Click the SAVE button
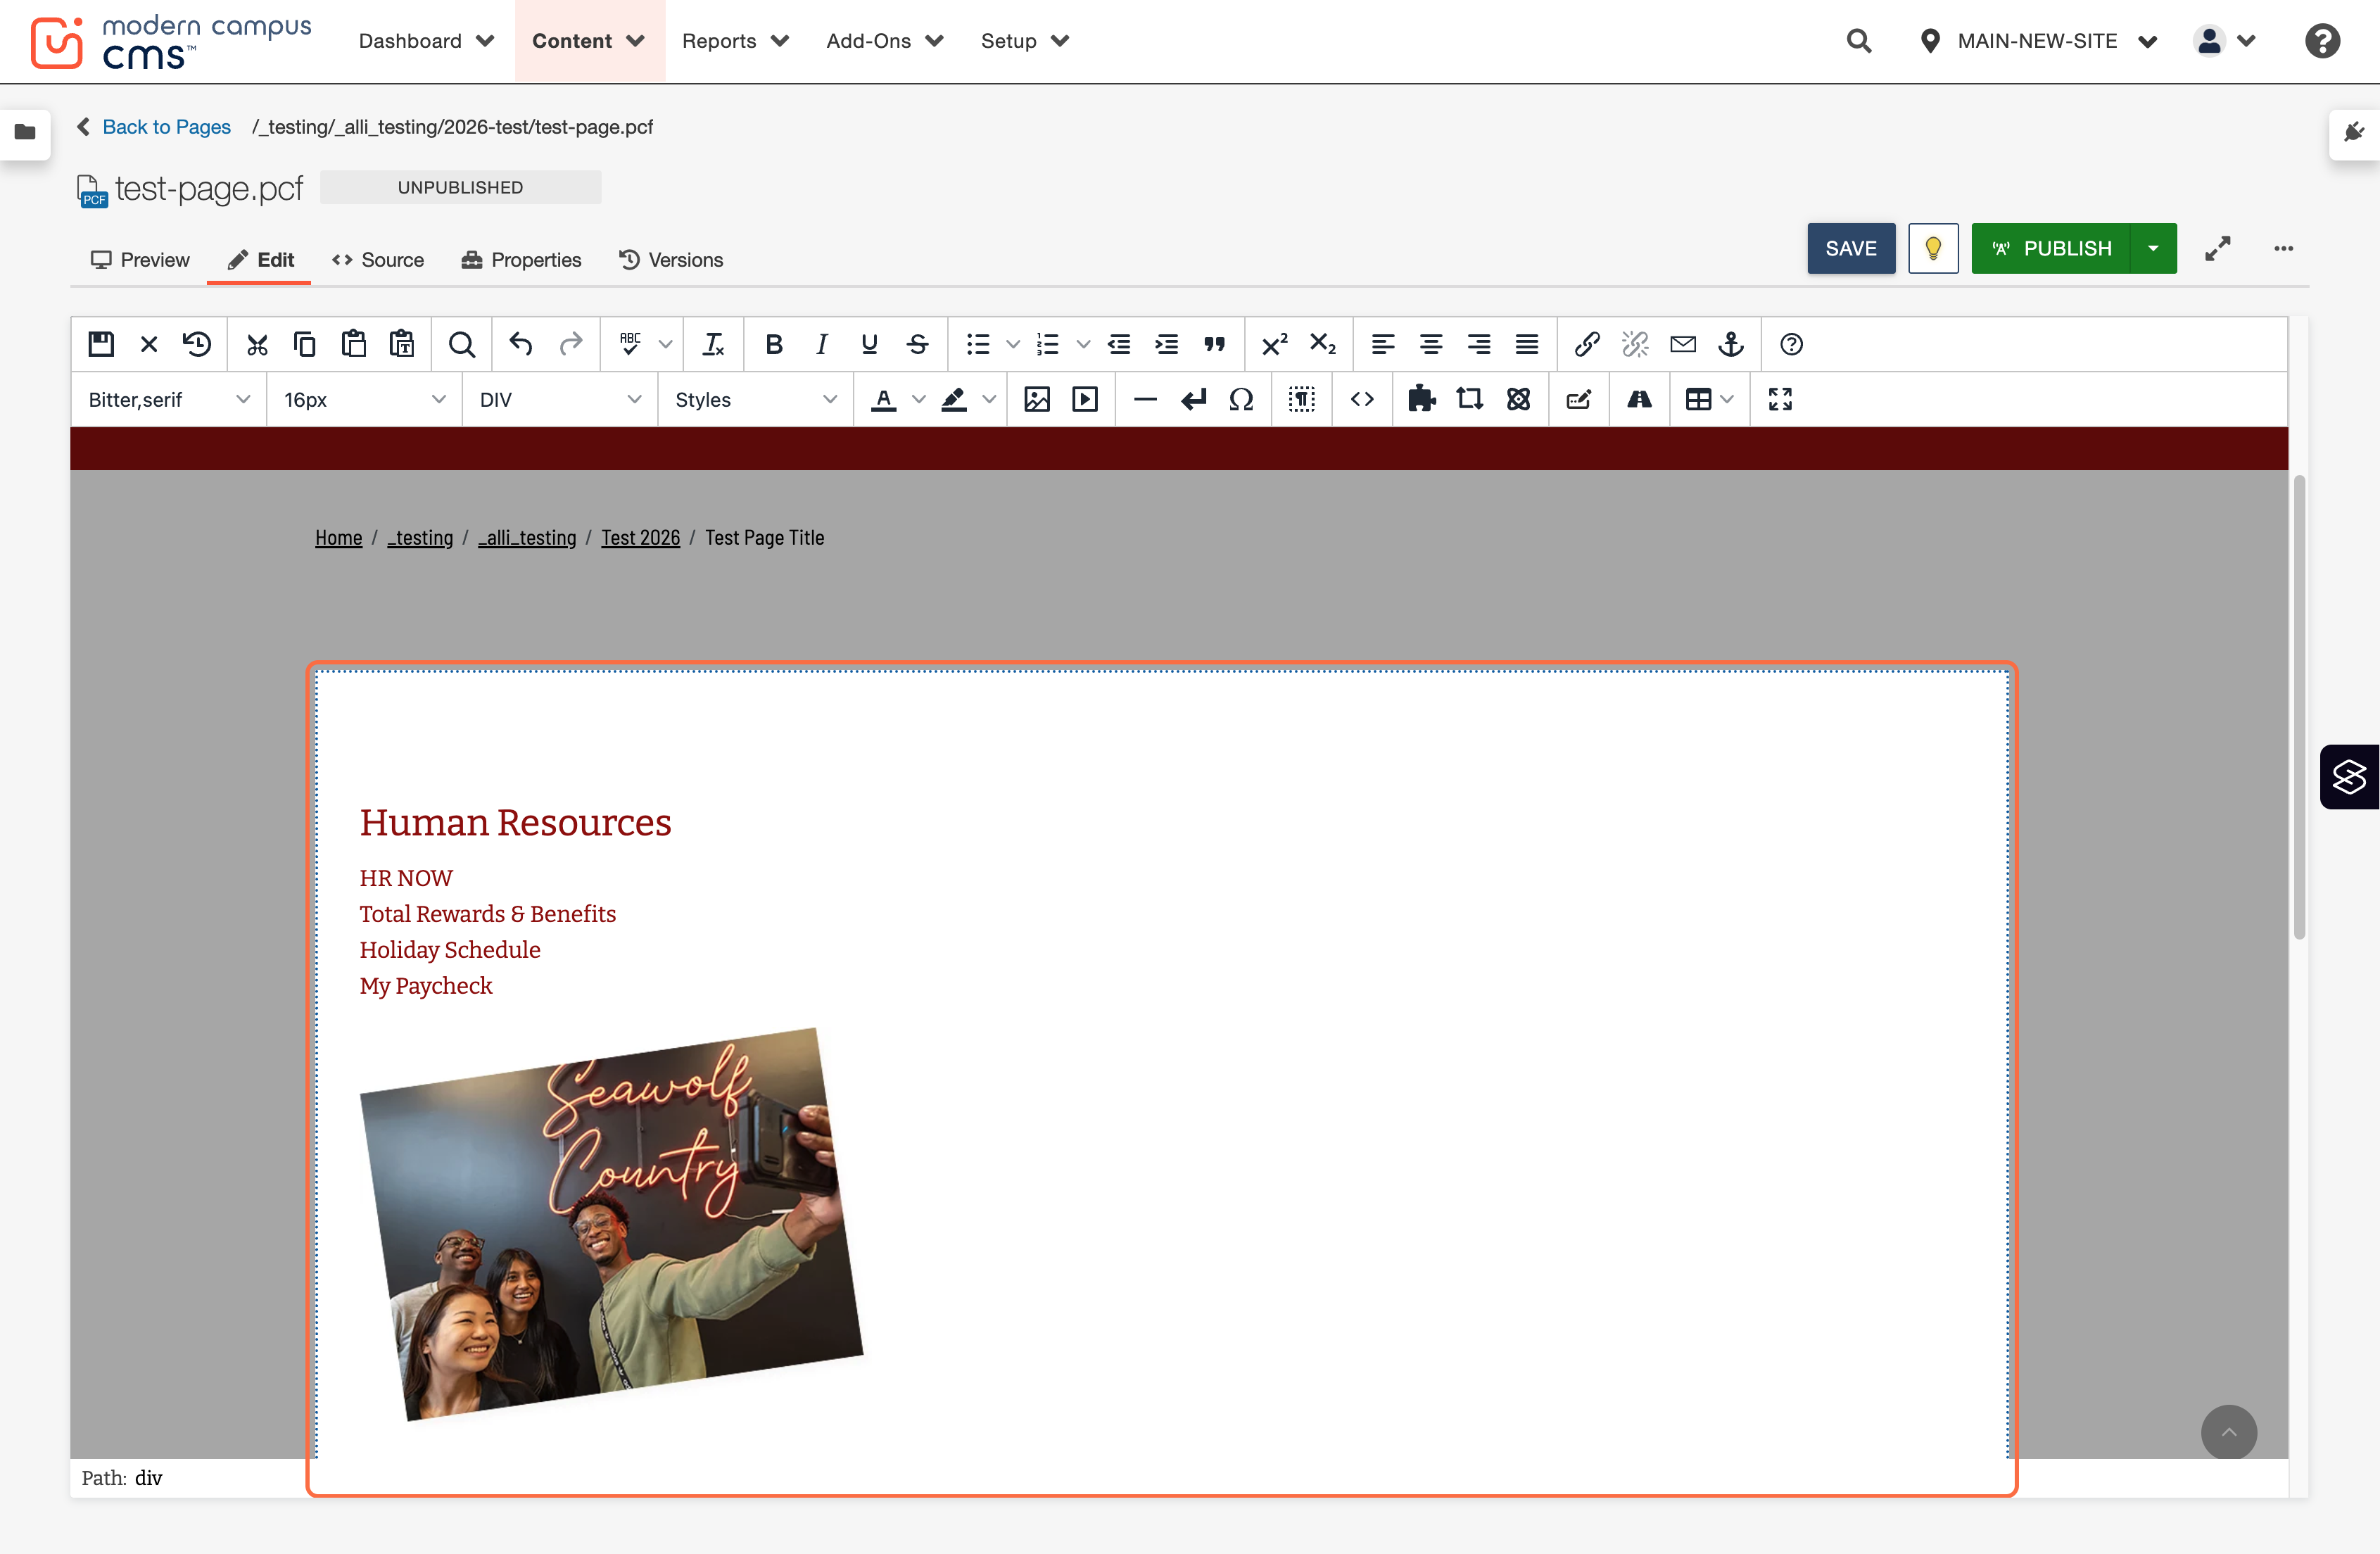 pyautogui.click(x=1850, y=248)
